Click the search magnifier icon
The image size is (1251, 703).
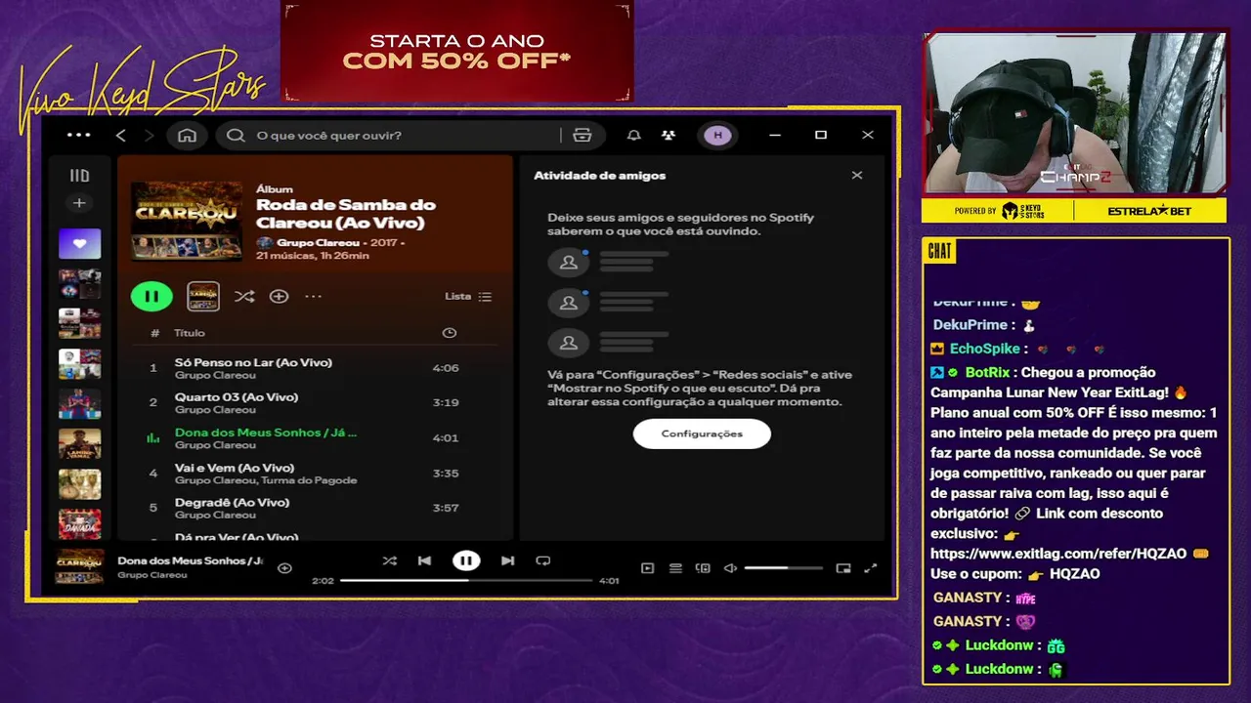tap(236, 136)
